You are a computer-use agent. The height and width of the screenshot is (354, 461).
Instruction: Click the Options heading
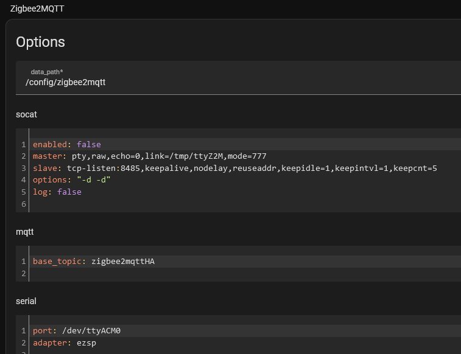pyautogui.click(x=40, y=42)
